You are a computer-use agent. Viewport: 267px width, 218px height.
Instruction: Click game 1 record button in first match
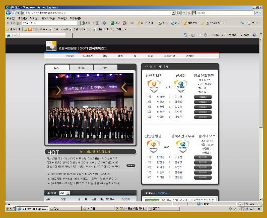point(203,97)
